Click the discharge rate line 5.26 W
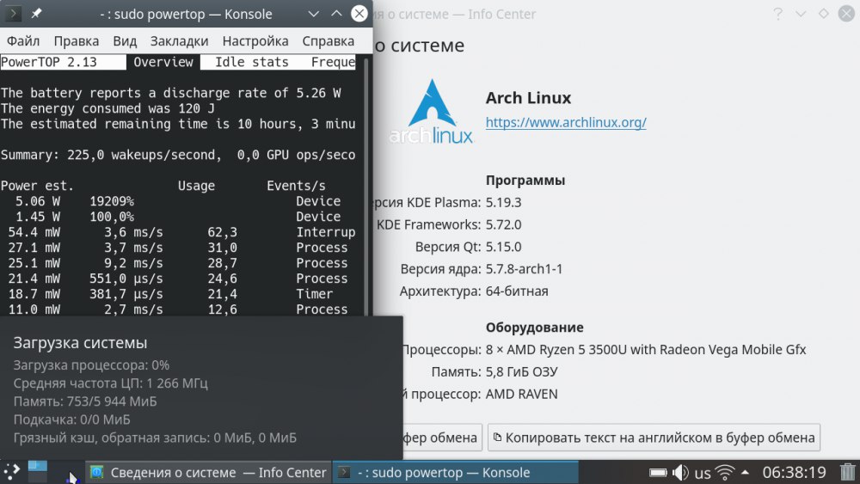The image size is (860, 484). pos(171,93)
